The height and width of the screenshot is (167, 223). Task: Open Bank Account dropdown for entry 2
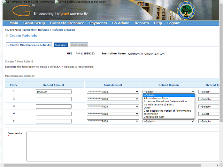pyautogui.click(x=113, y=99)
